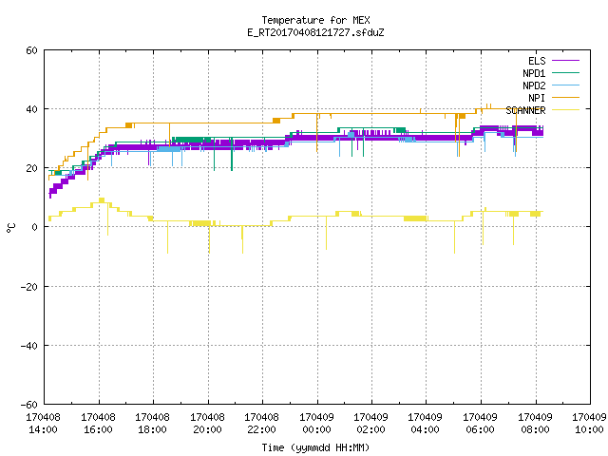Click the °C y-axis unit label
Viewport: 608px width, 456px height.
(10, 228)
